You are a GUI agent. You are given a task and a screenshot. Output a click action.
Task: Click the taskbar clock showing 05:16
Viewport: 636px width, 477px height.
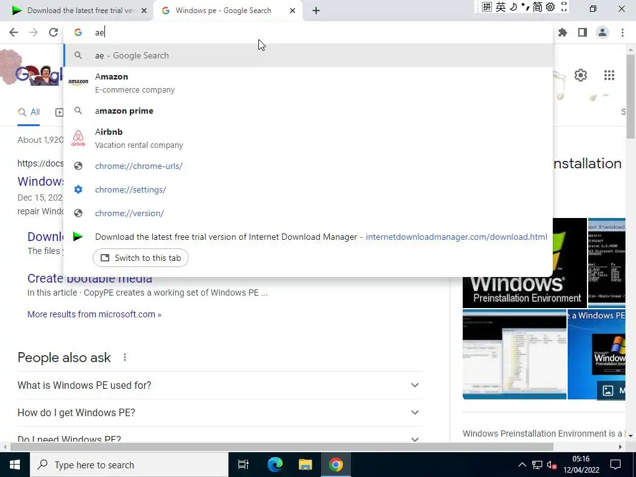(581, 465)
